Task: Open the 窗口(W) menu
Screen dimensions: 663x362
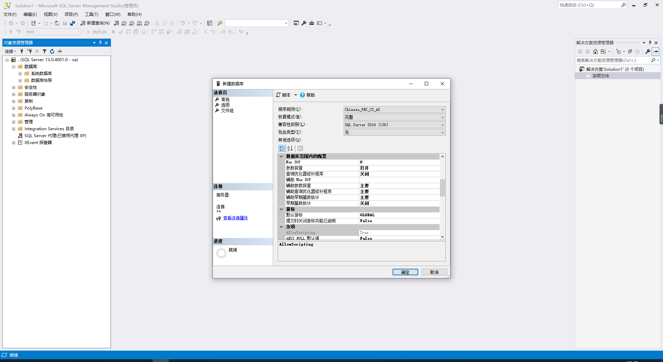Action: 113,14
